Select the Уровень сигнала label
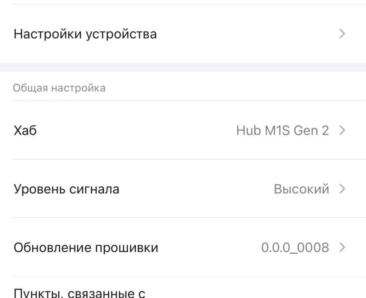366x298 pixels. 66,189
